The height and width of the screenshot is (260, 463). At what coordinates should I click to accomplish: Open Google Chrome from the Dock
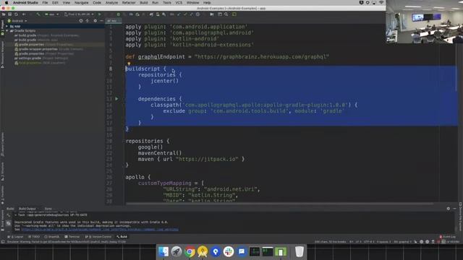(x=190, y=251)
